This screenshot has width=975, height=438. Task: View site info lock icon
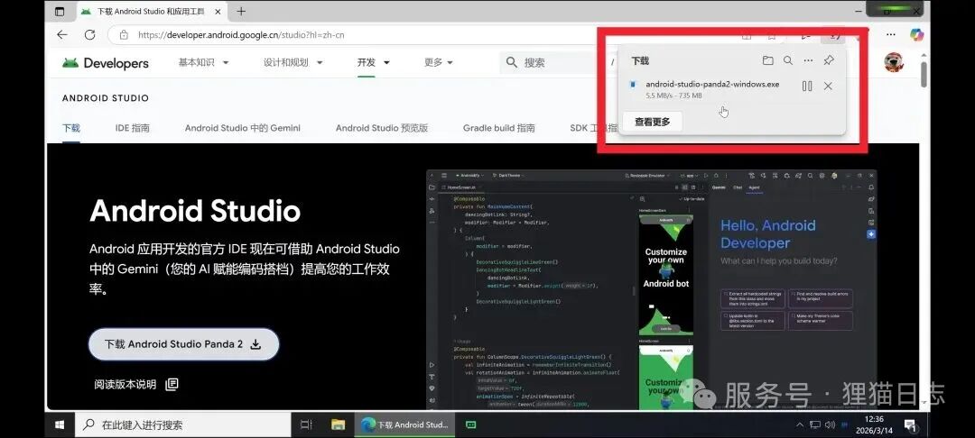[124, 35]
